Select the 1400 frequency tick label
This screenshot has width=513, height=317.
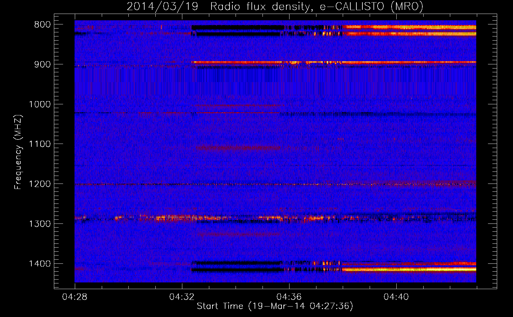(x=40, y=264)
